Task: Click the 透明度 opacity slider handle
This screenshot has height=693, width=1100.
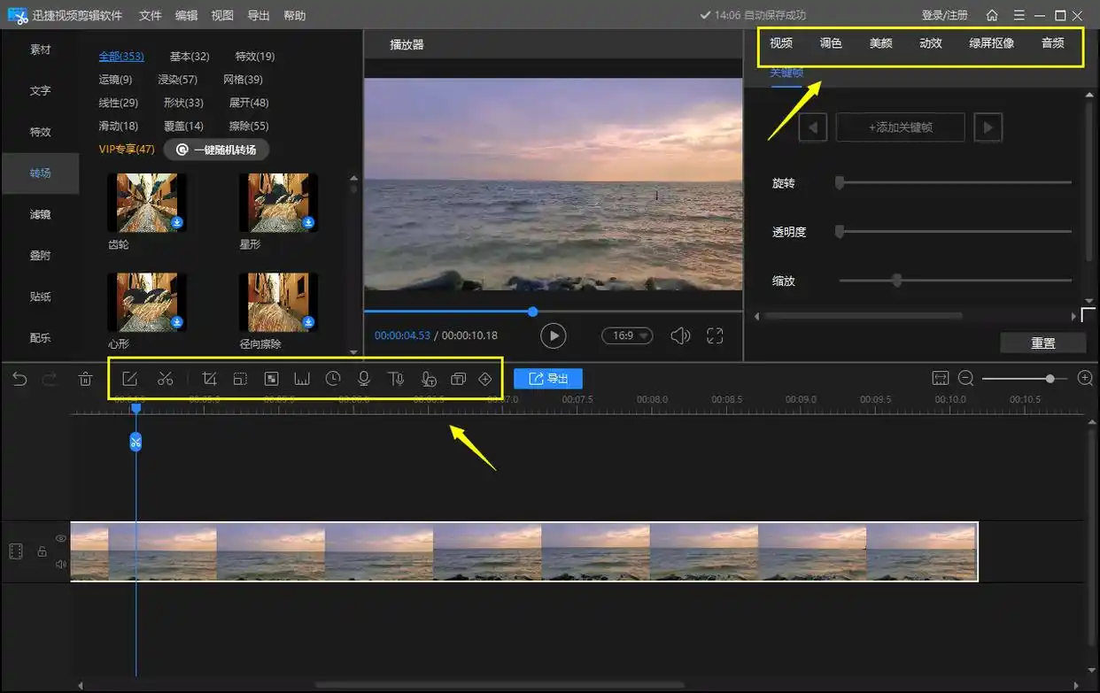Action: tap(840, 232)
